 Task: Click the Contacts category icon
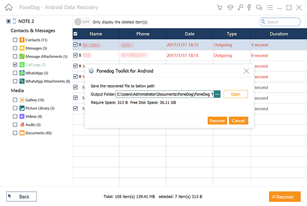[22, 40]
